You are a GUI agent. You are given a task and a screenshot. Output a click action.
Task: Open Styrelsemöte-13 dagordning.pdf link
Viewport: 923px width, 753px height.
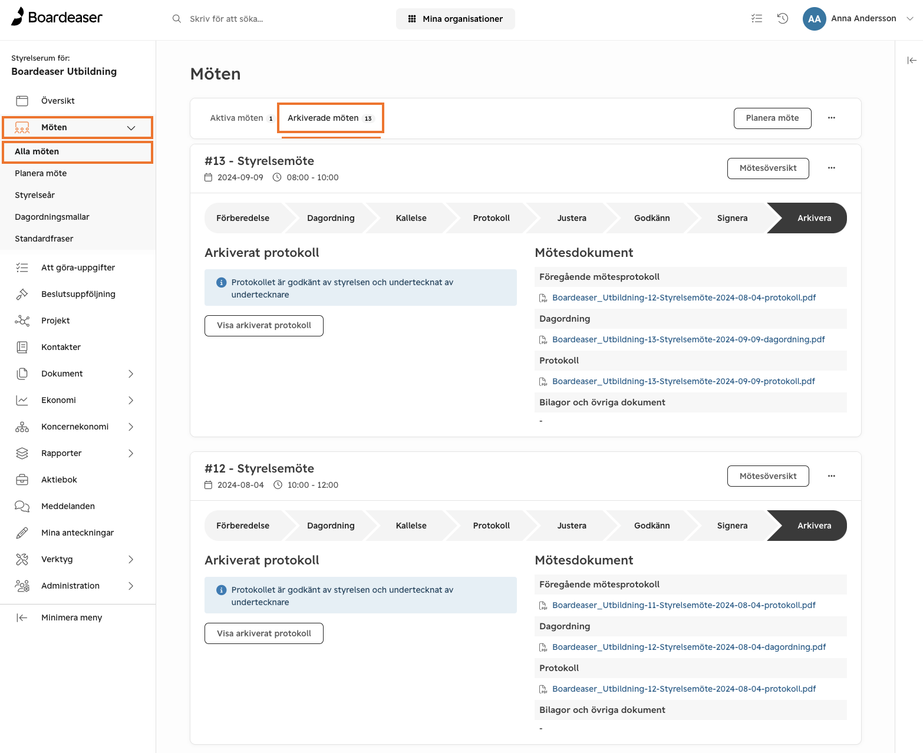[x=688, y=339]
